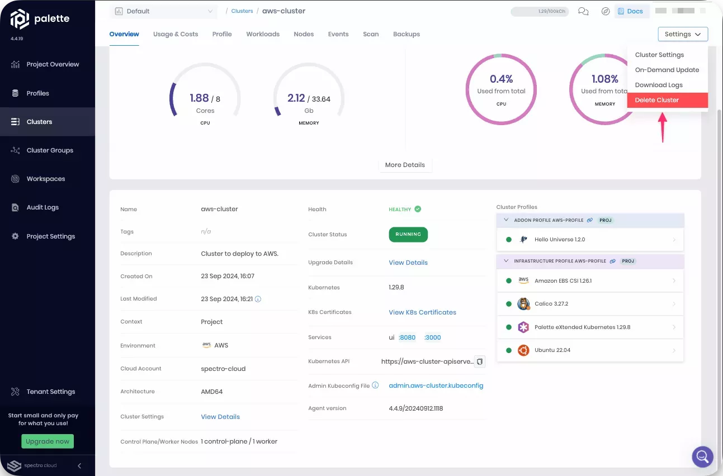Click the Last Modified info icon

pos(258,299)
